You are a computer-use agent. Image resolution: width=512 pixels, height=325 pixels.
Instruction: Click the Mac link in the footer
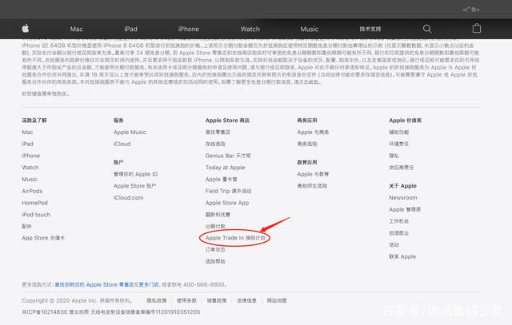pos(27,132)
